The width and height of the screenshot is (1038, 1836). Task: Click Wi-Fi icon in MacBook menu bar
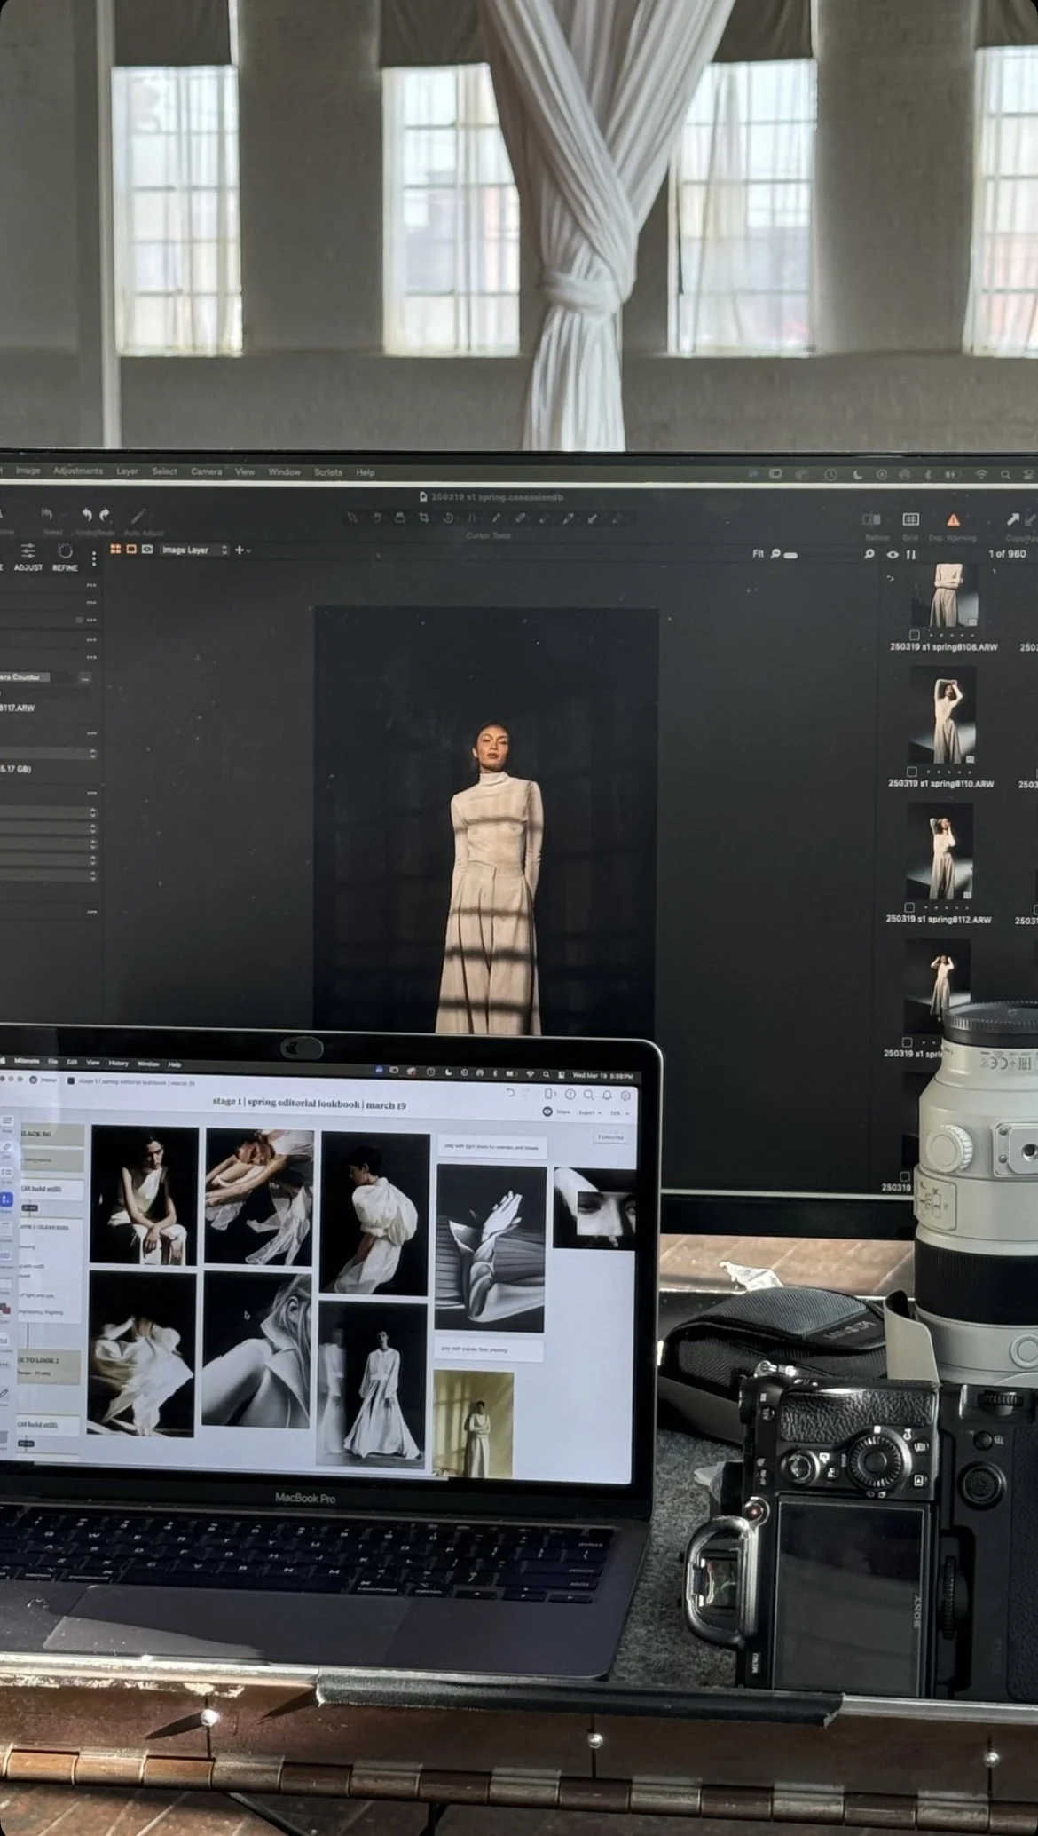pyautogui.click(x=530, y=1074)
